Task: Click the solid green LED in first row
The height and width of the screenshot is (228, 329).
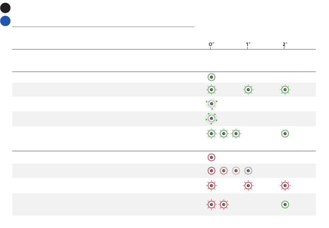Action: [x=212, y=77]
